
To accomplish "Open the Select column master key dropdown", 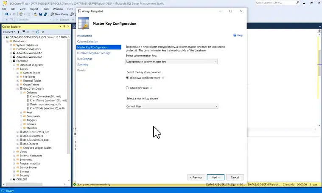I will pos(171,62).
